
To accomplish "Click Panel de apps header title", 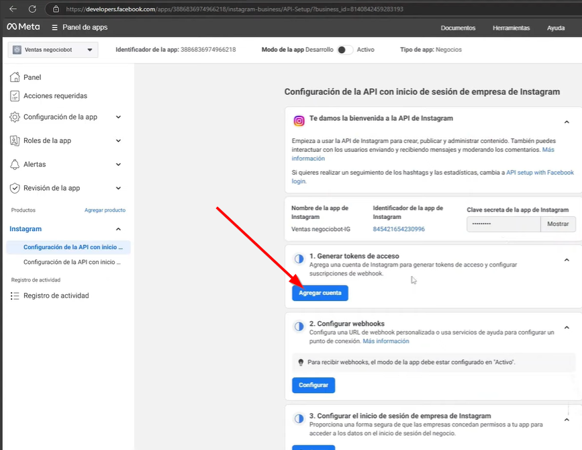I will point(85,27).
